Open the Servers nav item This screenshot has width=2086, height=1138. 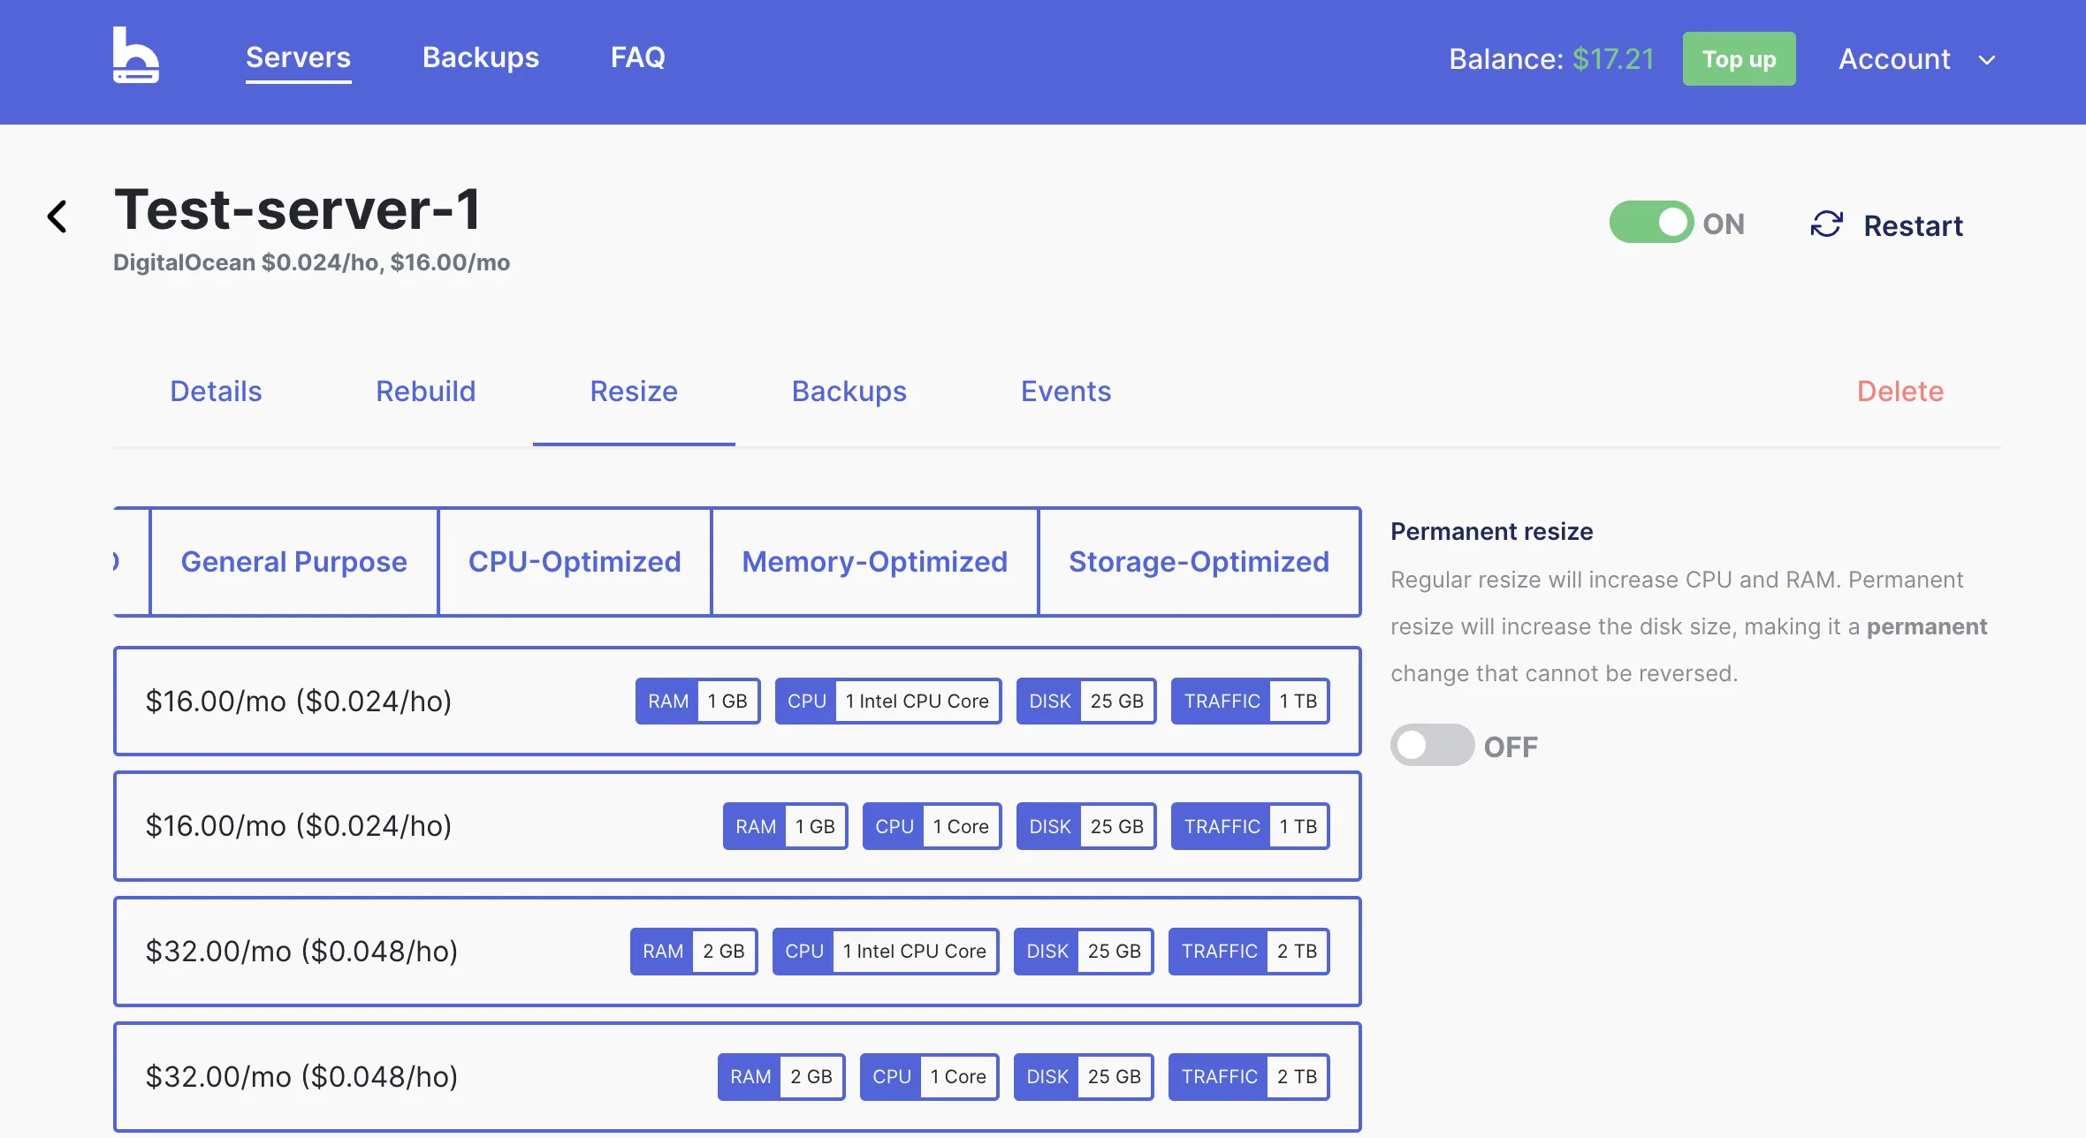(298, 57)
